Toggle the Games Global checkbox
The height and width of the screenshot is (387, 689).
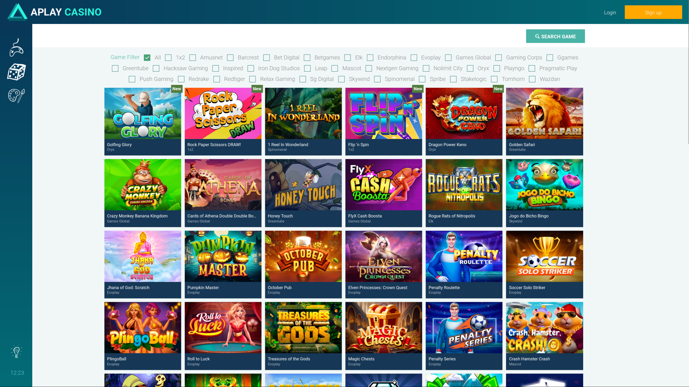448,58
